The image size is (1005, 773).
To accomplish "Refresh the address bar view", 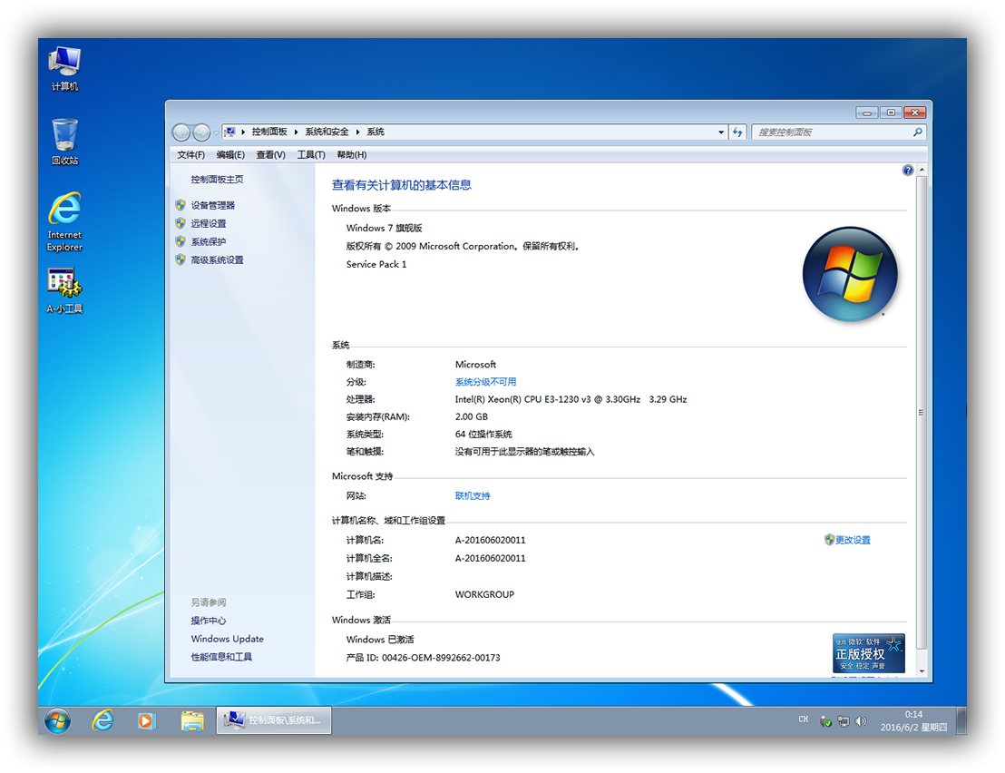I will click(x=737, y=132).
